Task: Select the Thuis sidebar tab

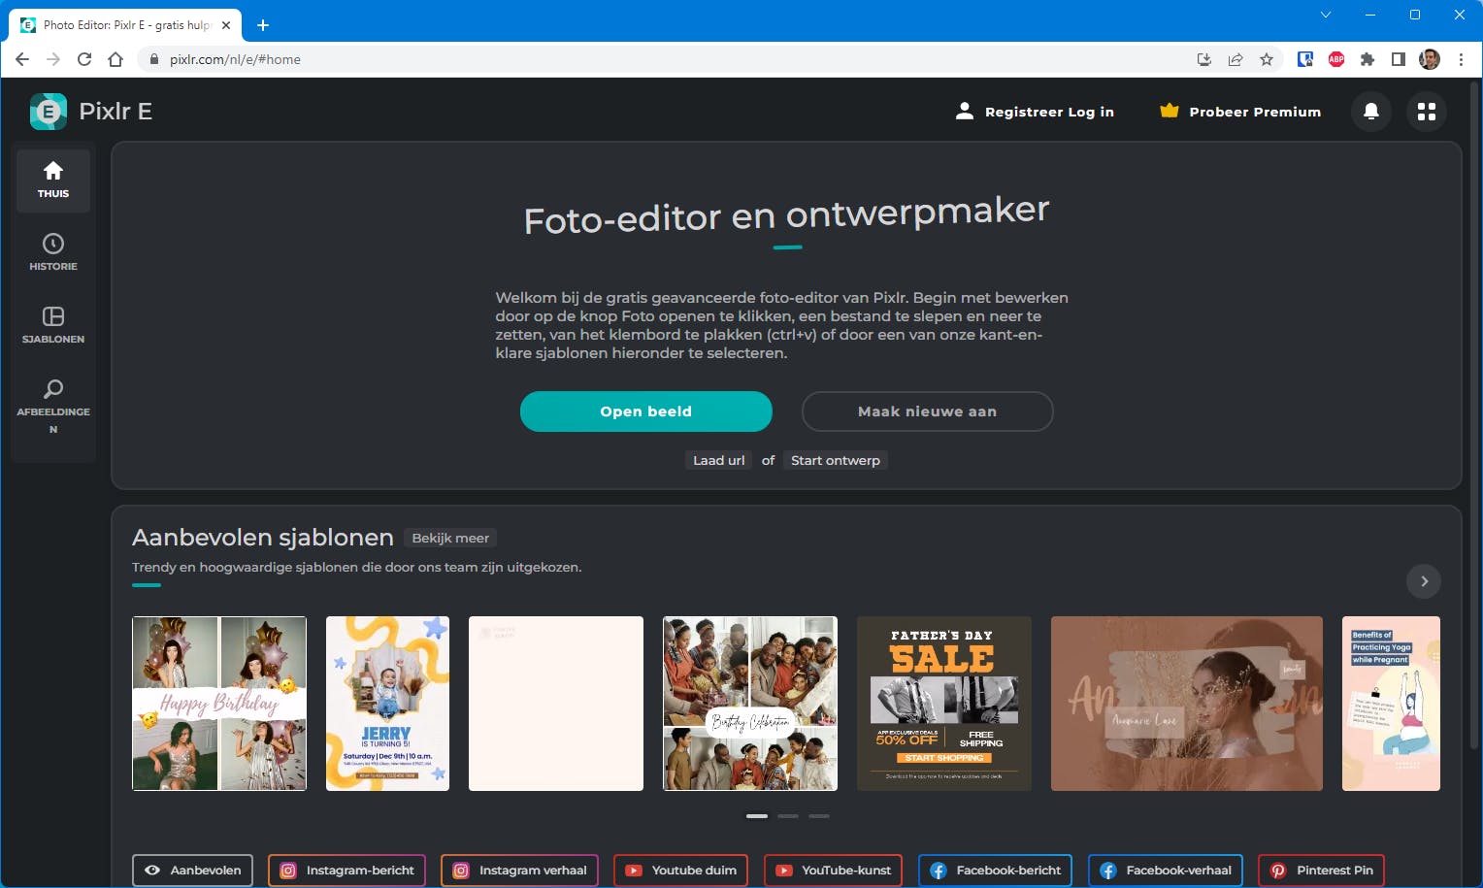Action: 53,181
